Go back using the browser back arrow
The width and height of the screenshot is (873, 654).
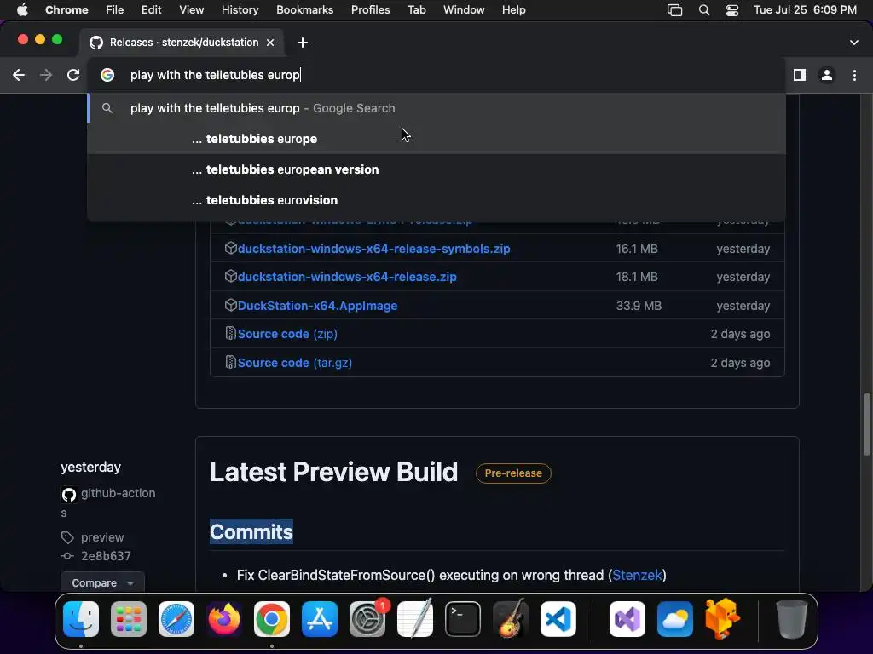[19, 75]
